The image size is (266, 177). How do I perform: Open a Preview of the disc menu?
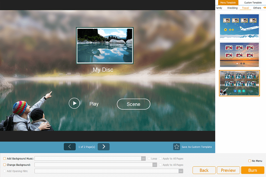tap(228, 170)
